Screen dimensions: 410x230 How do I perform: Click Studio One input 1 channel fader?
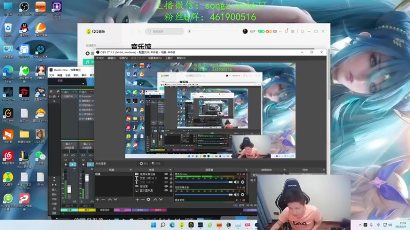(x=69, y=189)
